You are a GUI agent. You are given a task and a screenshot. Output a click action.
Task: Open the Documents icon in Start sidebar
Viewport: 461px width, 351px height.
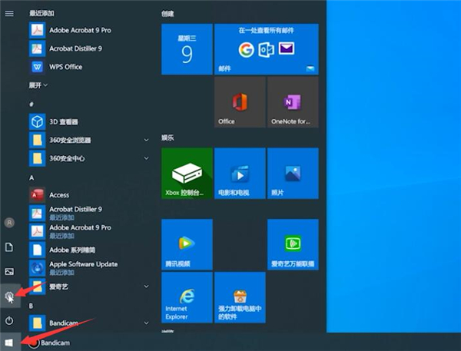click(x=9, y=247)
